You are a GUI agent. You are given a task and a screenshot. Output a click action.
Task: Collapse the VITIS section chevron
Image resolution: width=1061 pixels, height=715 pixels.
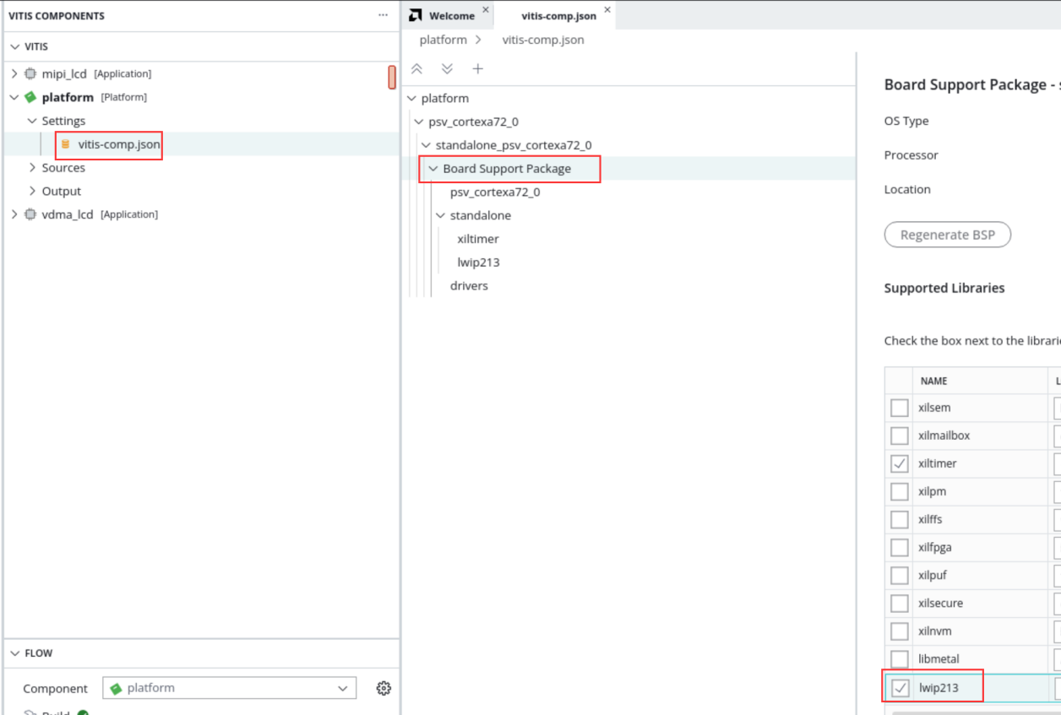pyautogui.click(x=14, y=46)
